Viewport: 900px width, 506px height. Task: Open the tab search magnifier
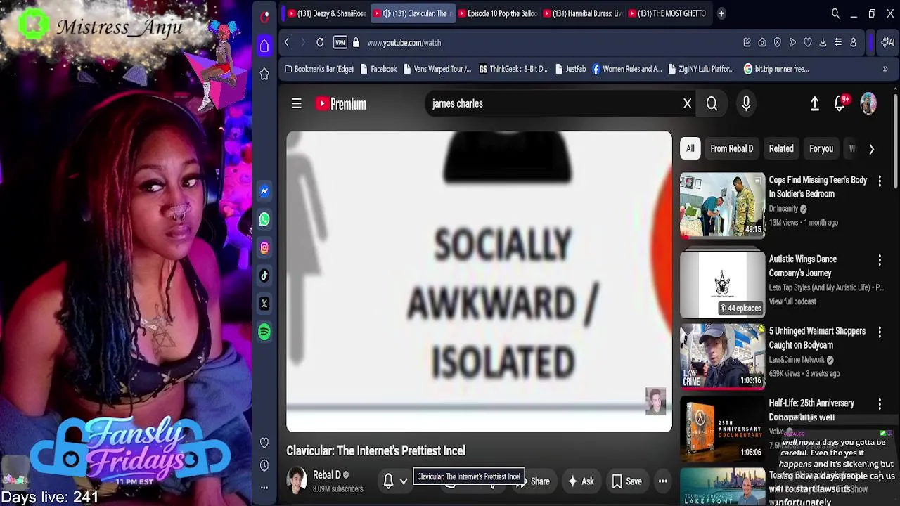[835, 13]
